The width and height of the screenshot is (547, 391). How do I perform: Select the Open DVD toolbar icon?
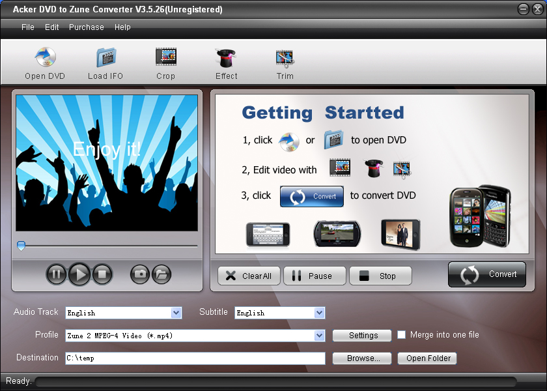pyautogui.click(x=44, y=62)
